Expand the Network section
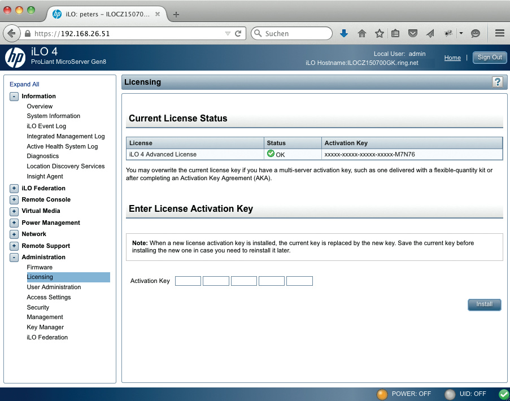The height and width of the screenshot is (401, 510). [x=14, y=234]
